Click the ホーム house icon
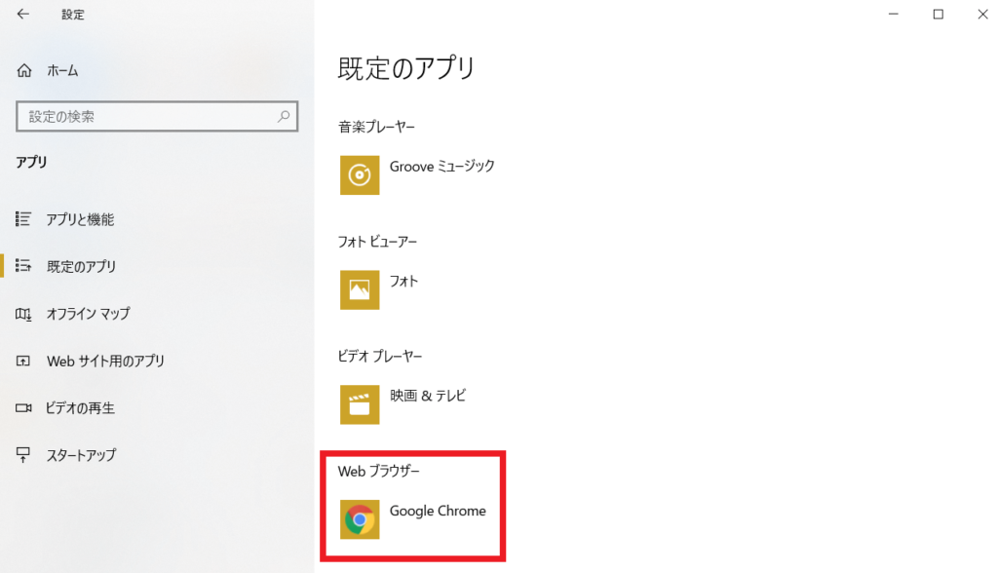 (x=24, y=71)
